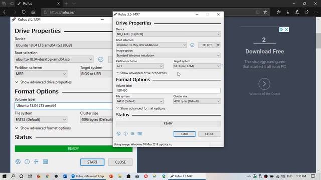
Task: Click the SELECT button in Rufus 3.5.1497
Action: tap(207, 45)
